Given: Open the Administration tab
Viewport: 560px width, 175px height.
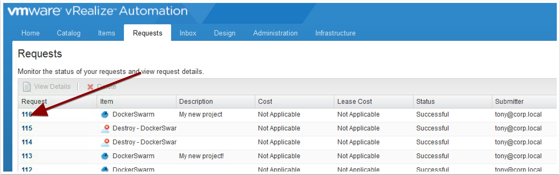Looking at the screenshot, I should [x=275, y=33].
